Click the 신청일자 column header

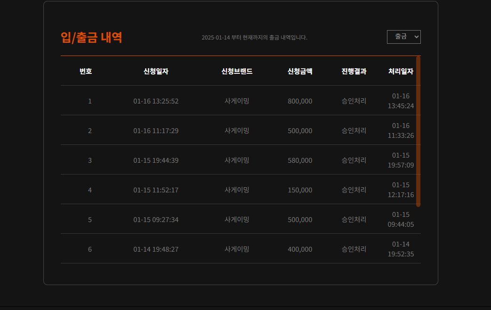[156, 72]
